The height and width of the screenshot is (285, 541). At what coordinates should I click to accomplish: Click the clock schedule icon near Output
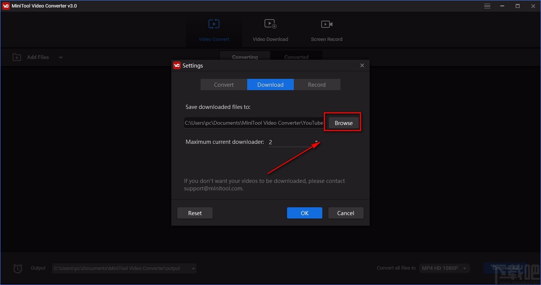point(17,268)
